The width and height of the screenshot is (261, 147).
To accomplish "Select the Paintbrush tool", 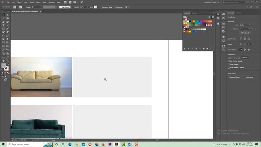I will 7,29.
